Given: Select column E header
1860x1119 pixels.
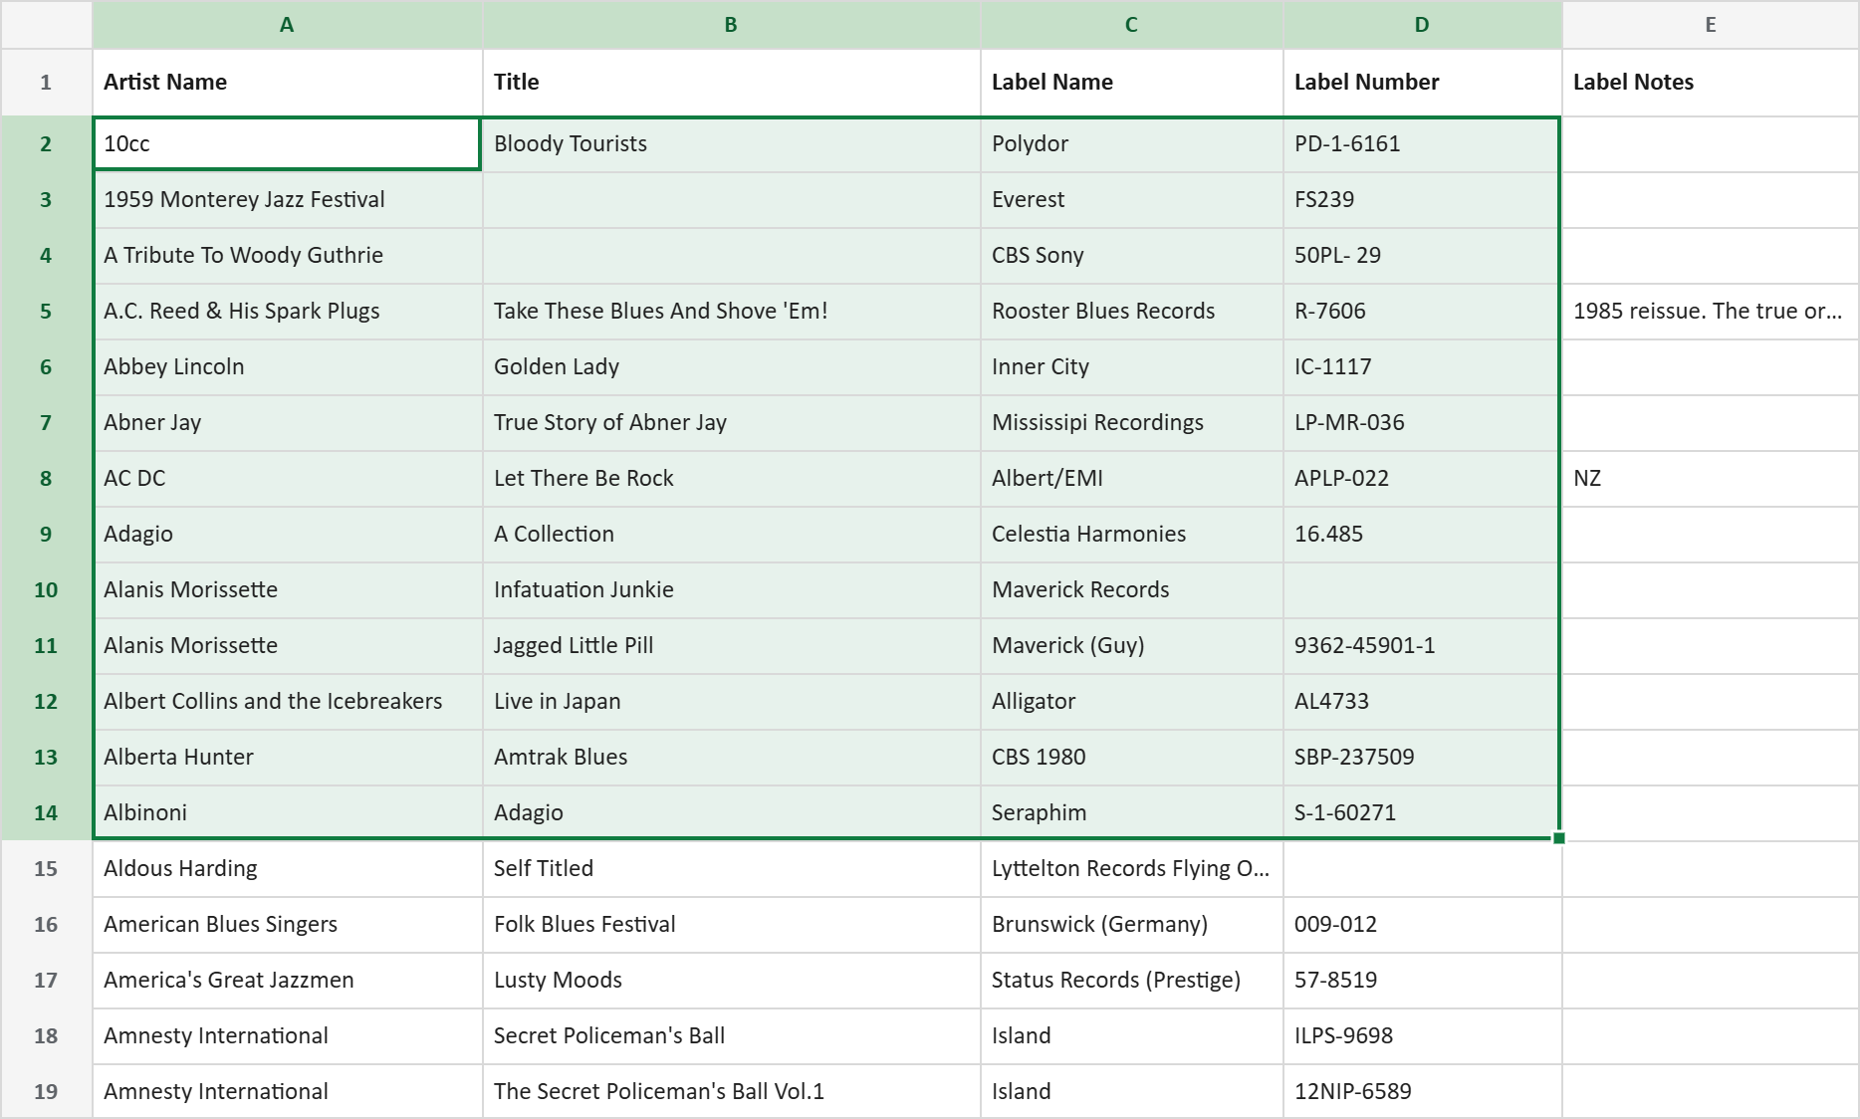Looking at the screenshot, I should point(1710,25).
